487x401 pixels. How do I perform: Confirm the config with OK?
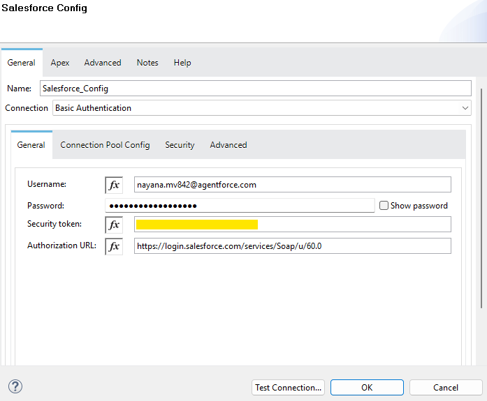[367, 387]
